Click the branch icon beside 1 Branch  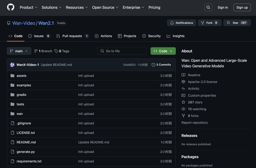click(x=36, y=51)
